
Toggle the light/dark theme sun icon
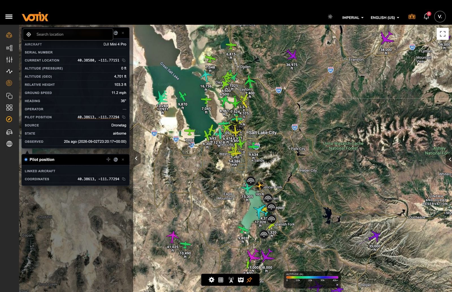tap(330, 17)
